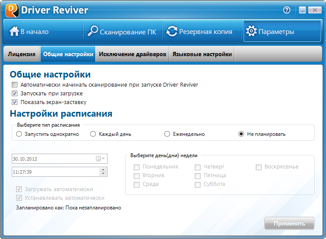326x239 pixels.
Task: Enable automatic scanning on Driver Reviver launch
Action: click(14, 85)
